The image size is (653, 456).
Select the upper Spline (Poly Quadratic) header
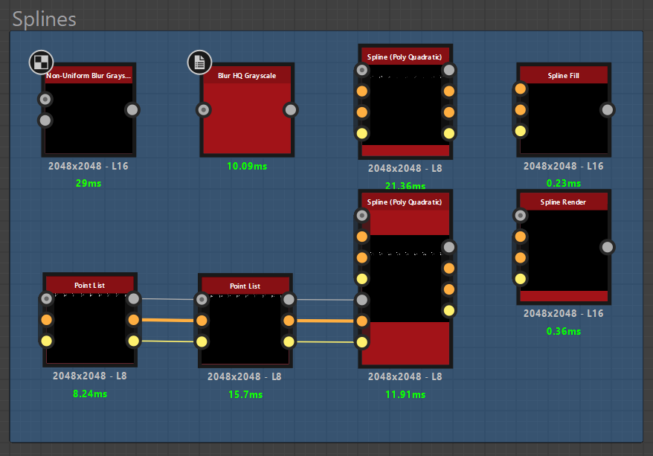(405, 56)
